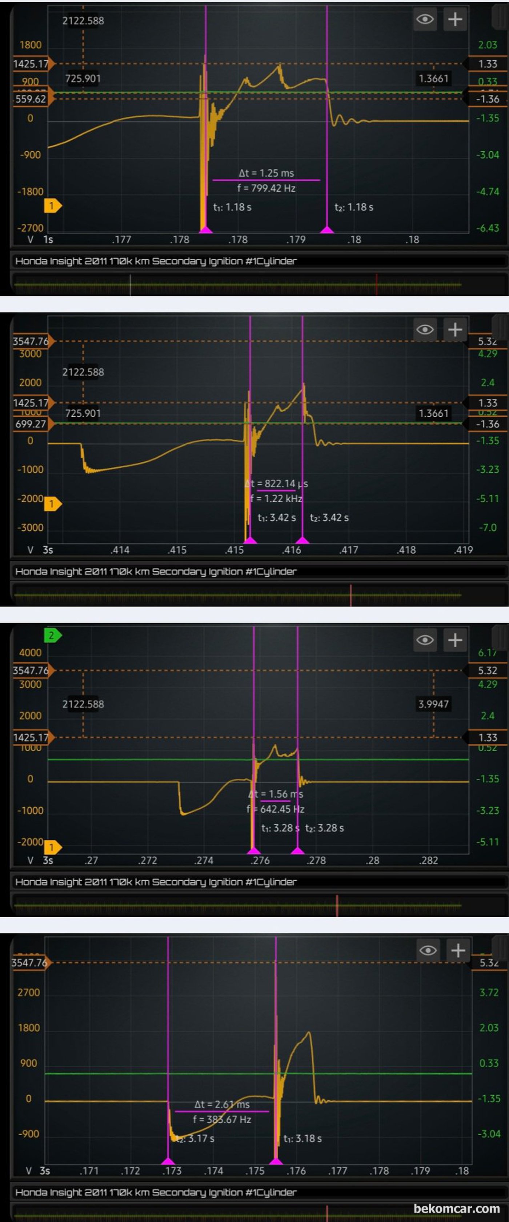This screenshot has height=1222, width=509.
Task: Click the overview strip beneath the top chart
Action: 237,285
